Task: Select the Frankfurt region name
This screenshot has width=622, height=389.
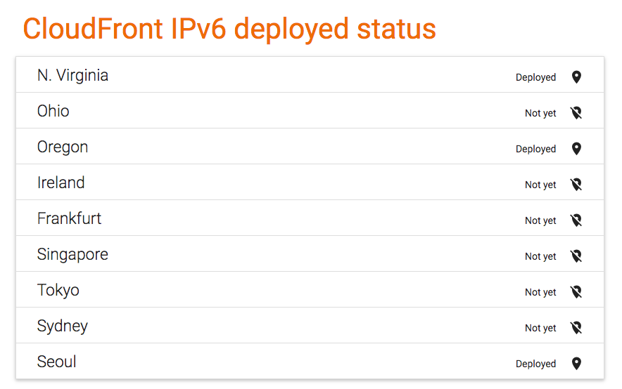Action: point(70,218)
